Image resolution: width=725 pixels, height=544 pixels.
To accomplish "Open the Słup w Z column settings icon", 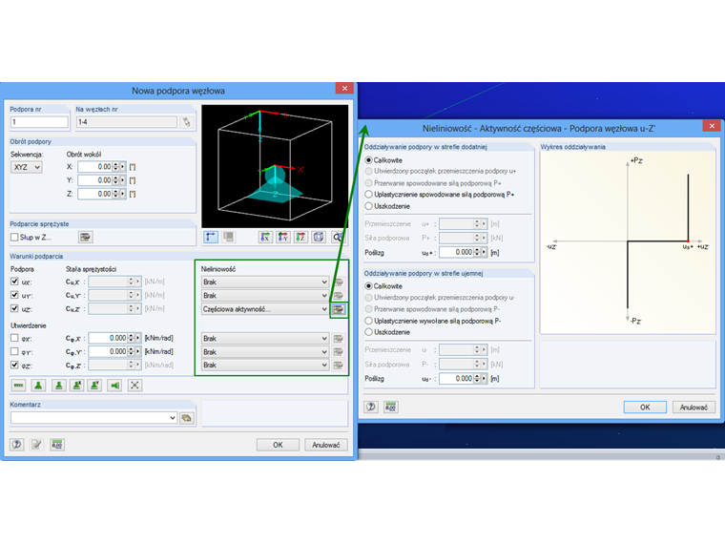I will tap(85, 238).
